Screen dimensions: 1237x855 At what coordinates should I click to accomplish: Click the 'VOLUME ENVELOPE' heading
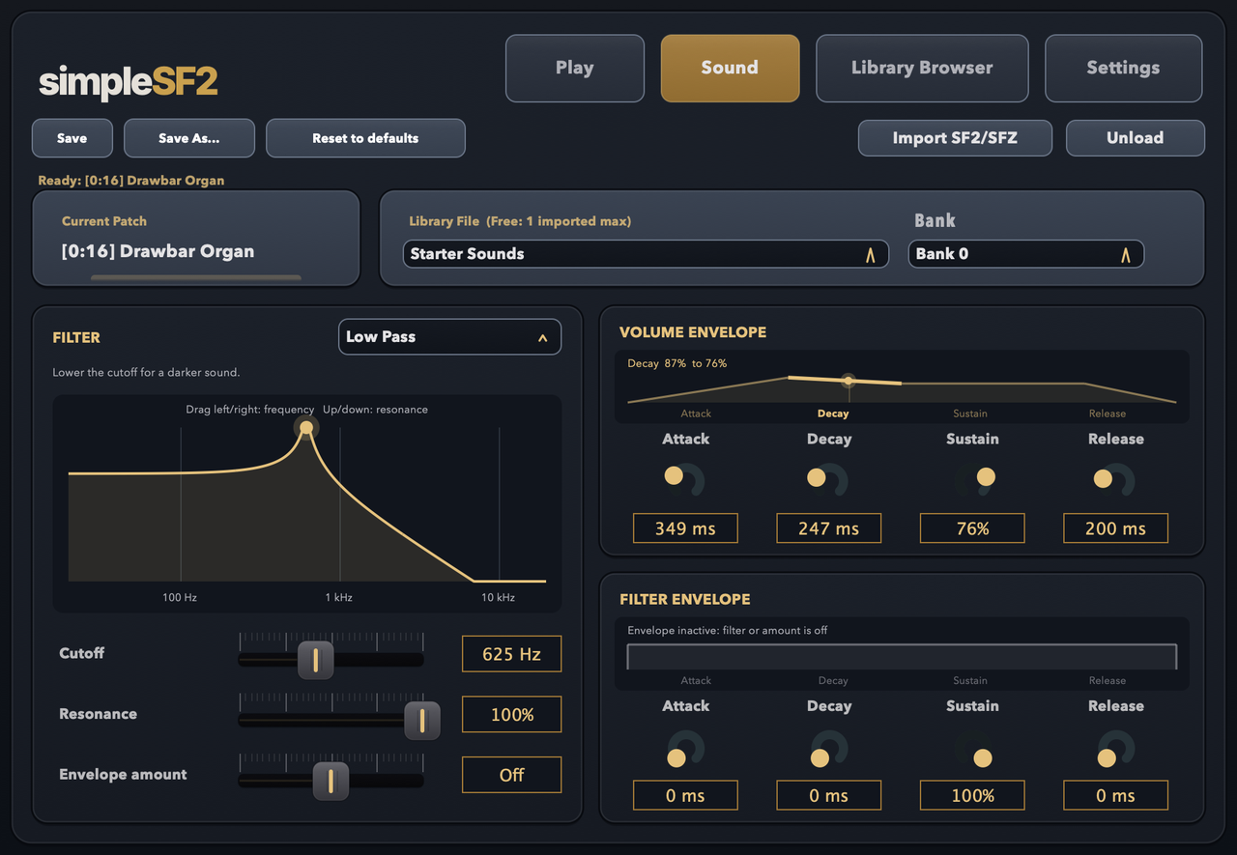coord(693,332)
